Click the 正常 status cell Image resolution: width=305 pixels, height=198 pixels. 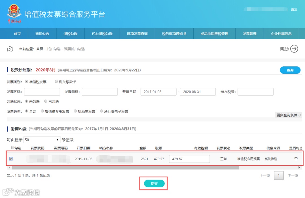(x=223, y=159)
